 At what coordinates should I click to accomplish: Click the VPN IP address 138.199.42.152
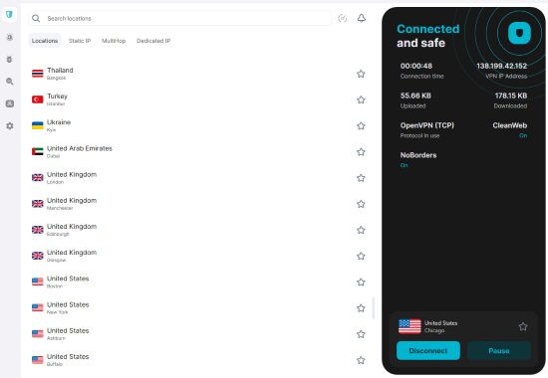click(x=501, y=66)
